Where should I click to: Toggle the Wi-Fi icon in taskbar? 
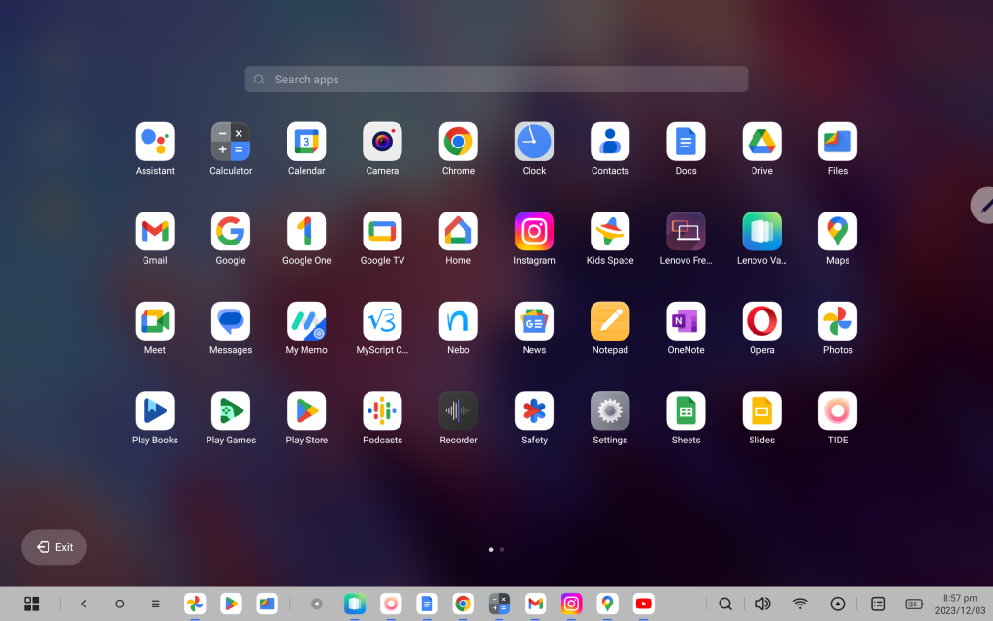pos(800,604)
